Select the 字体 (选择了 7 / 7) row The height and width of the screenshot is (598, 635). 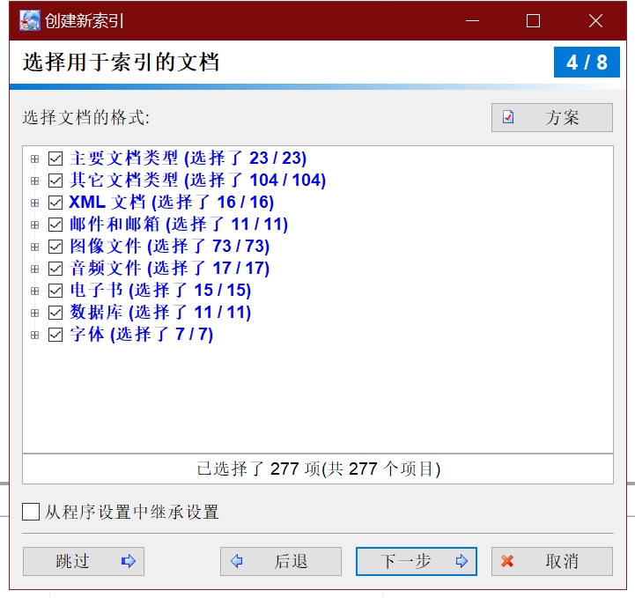click(141, 335)
